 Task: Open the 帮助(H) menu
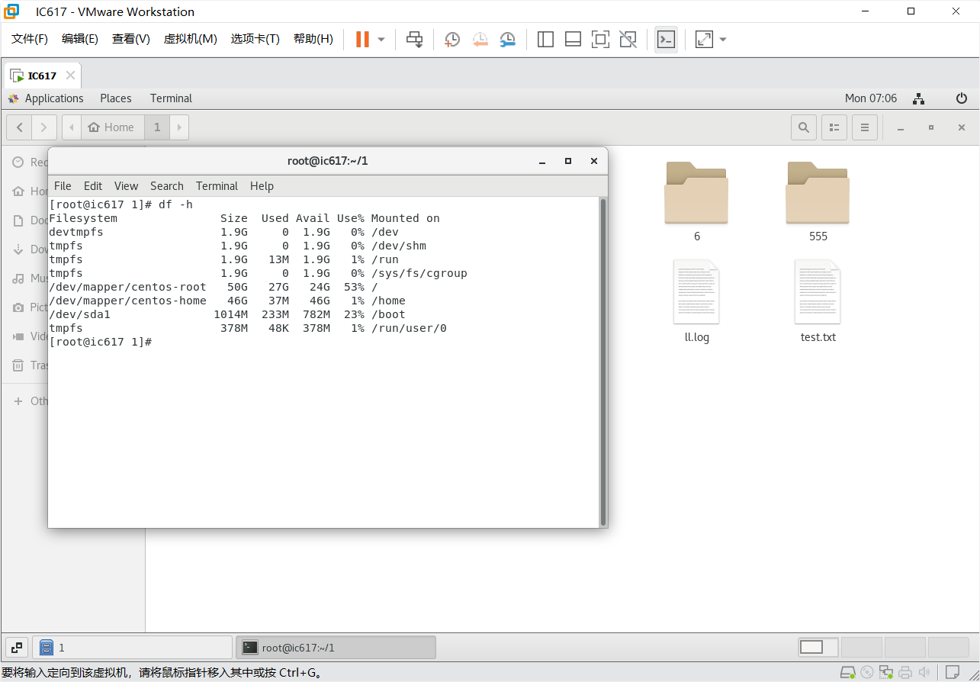click(313, 39)
